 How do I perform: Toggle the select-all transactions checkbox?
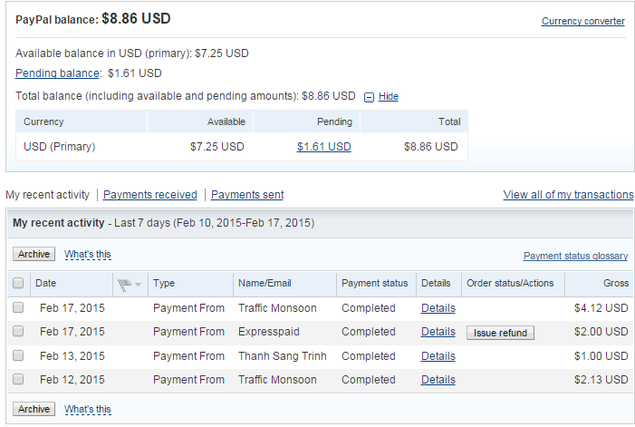point(19,284)
